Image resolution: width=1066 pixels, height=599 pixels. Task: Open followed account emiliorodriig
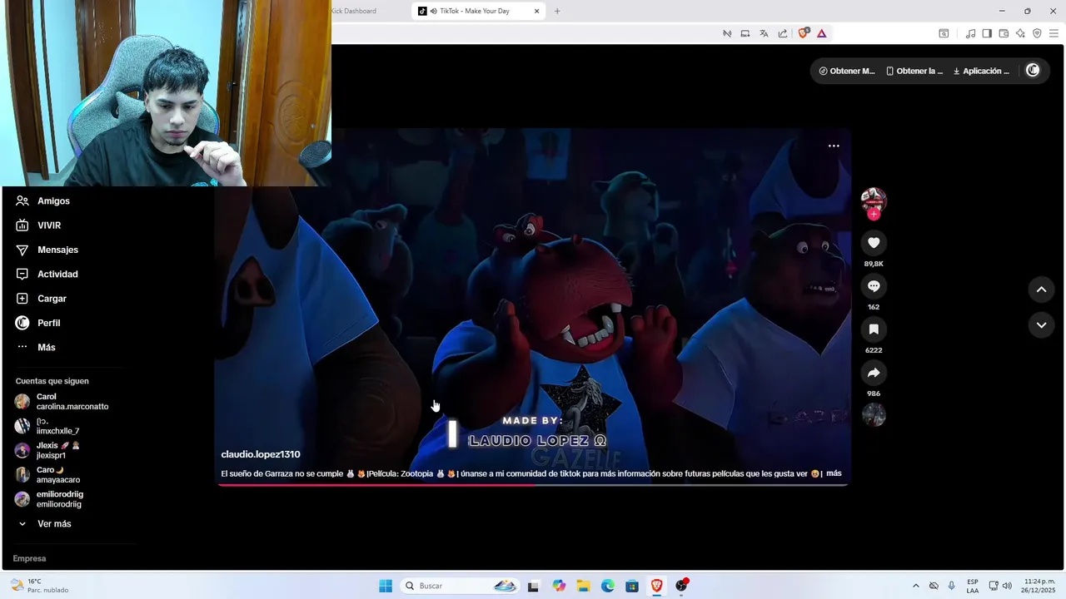49,499
